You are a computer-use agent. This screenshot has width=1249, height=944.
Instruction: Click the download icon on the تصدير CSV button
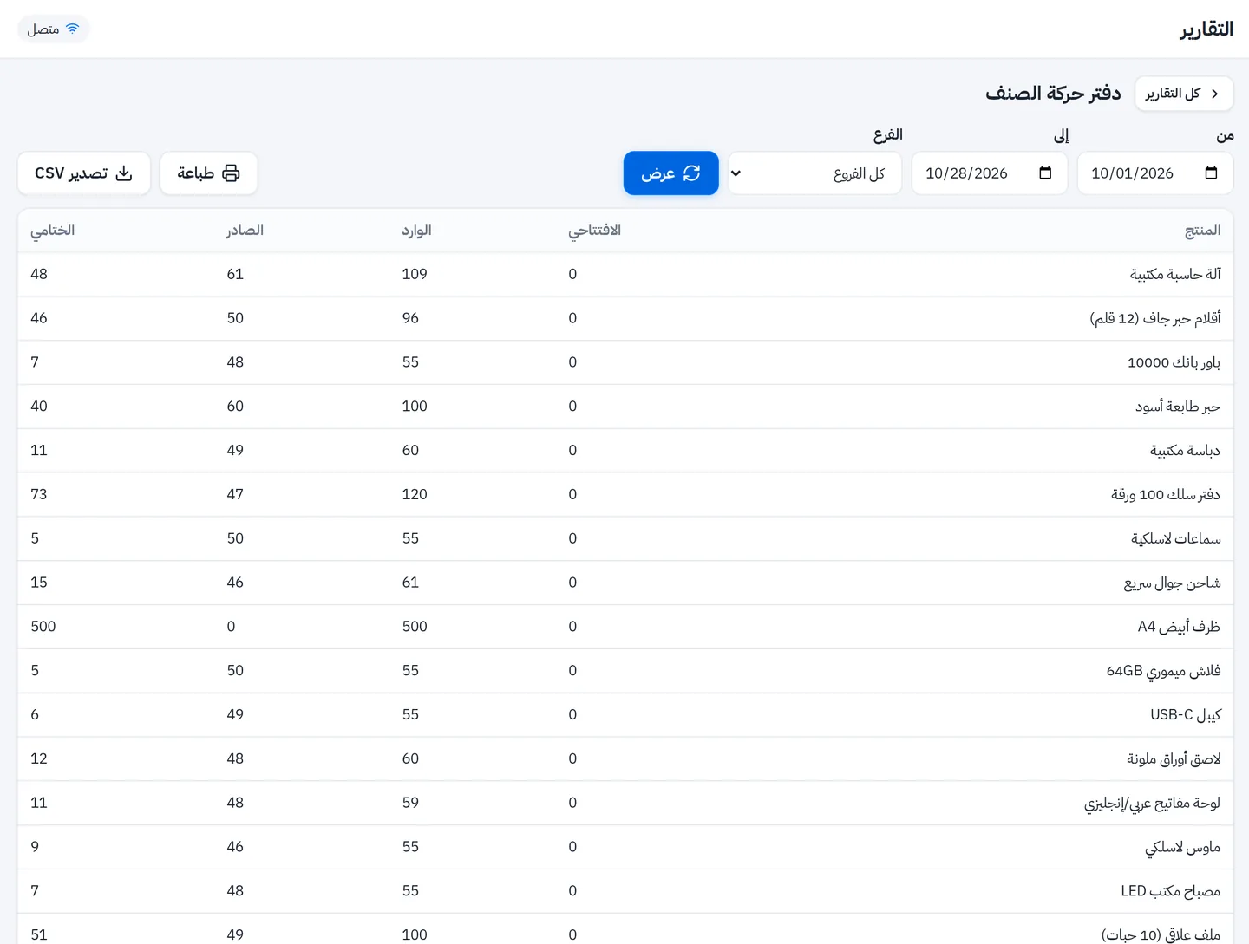[x=124, y=173]
